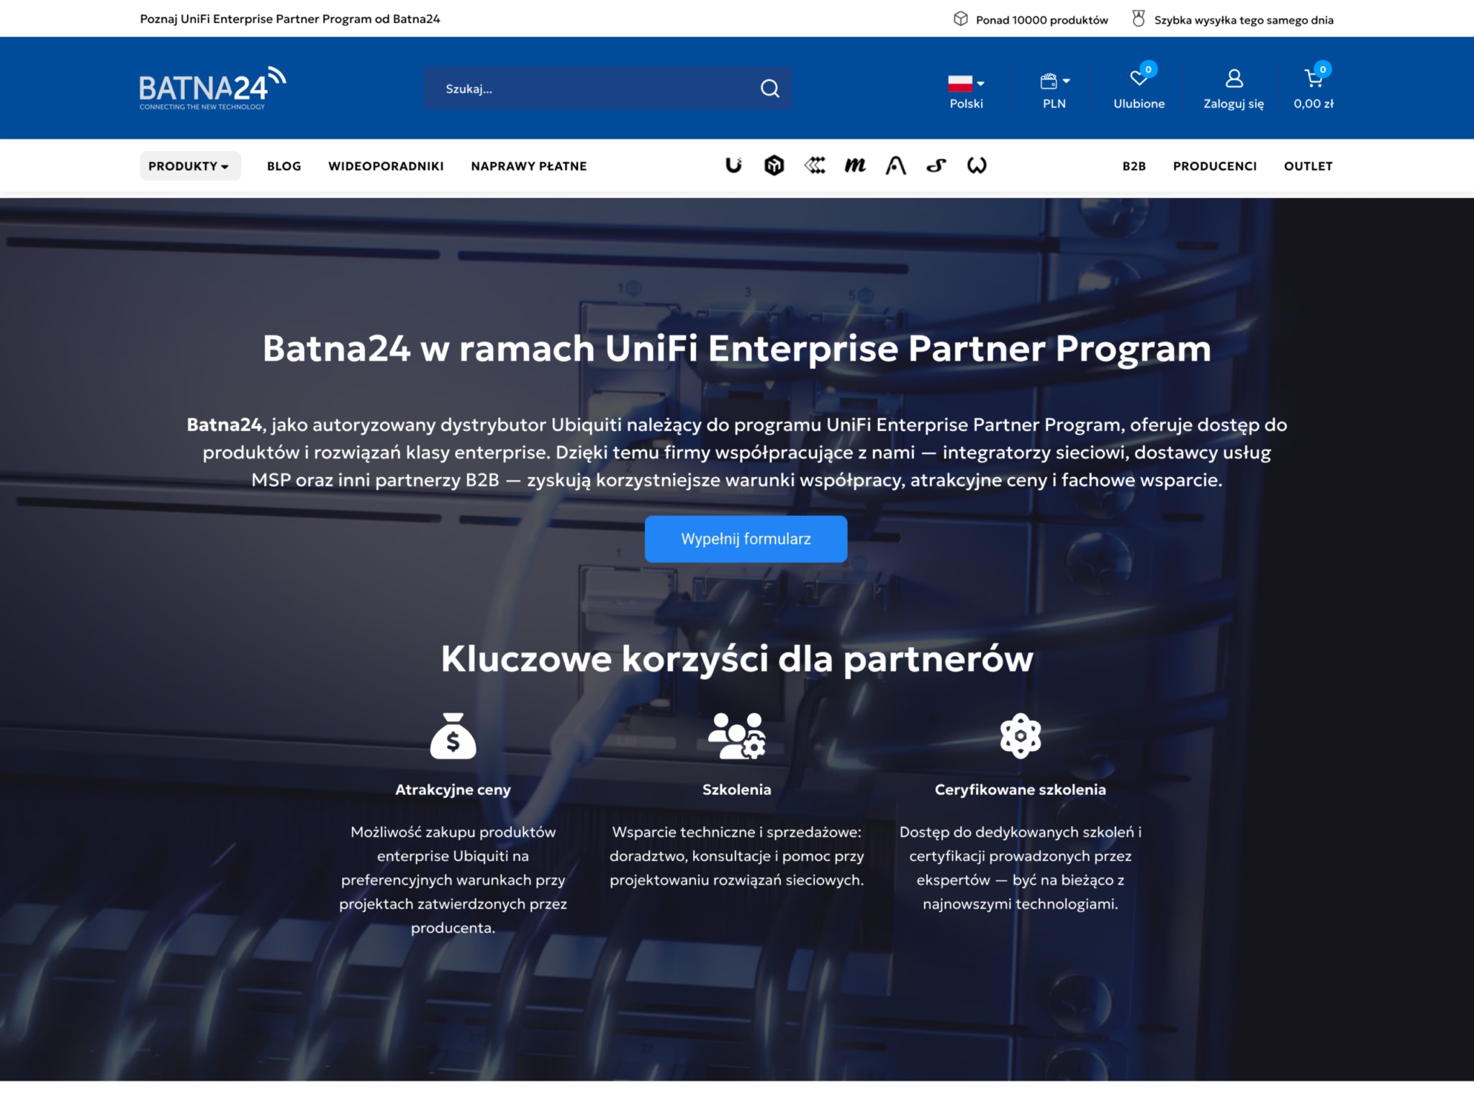1474x1105 pixels.
Task: Click the medal icon beside Szybka wysyłka
Action: (x=1138, y=19)
